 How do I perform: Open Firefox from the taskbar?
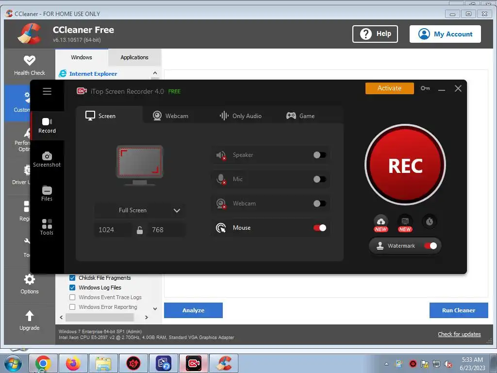(x=73, y=363)
